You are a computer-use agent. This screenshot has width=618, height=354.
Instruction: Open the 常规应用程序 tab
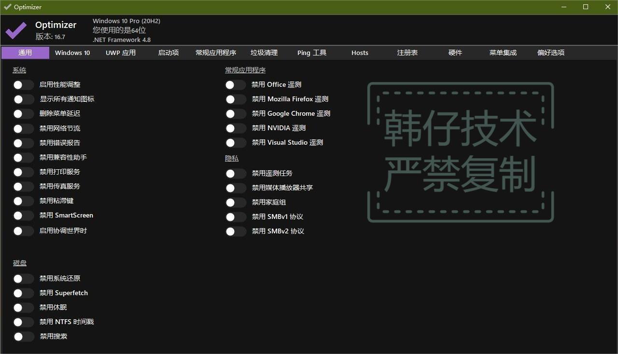[216, 53]
